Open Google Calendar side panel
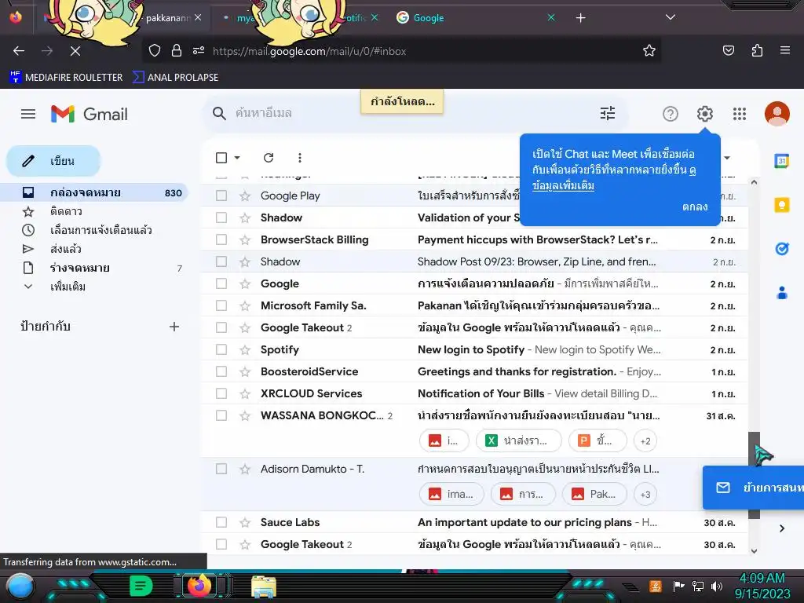 (781, 161)
